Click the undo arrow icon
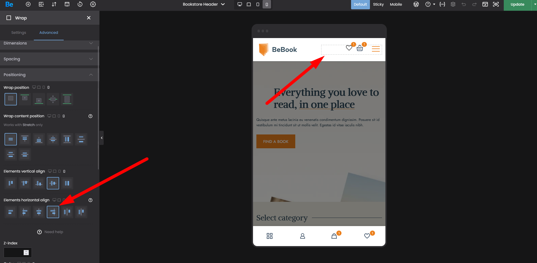Image resolution: width=537 pixels, height=263 pixels. pyautogui.click(x=464, y=4)
